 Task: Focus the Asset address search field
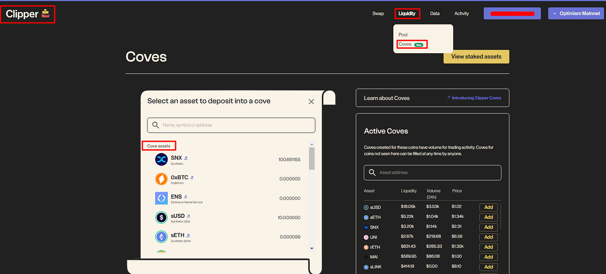pos(432,173)
